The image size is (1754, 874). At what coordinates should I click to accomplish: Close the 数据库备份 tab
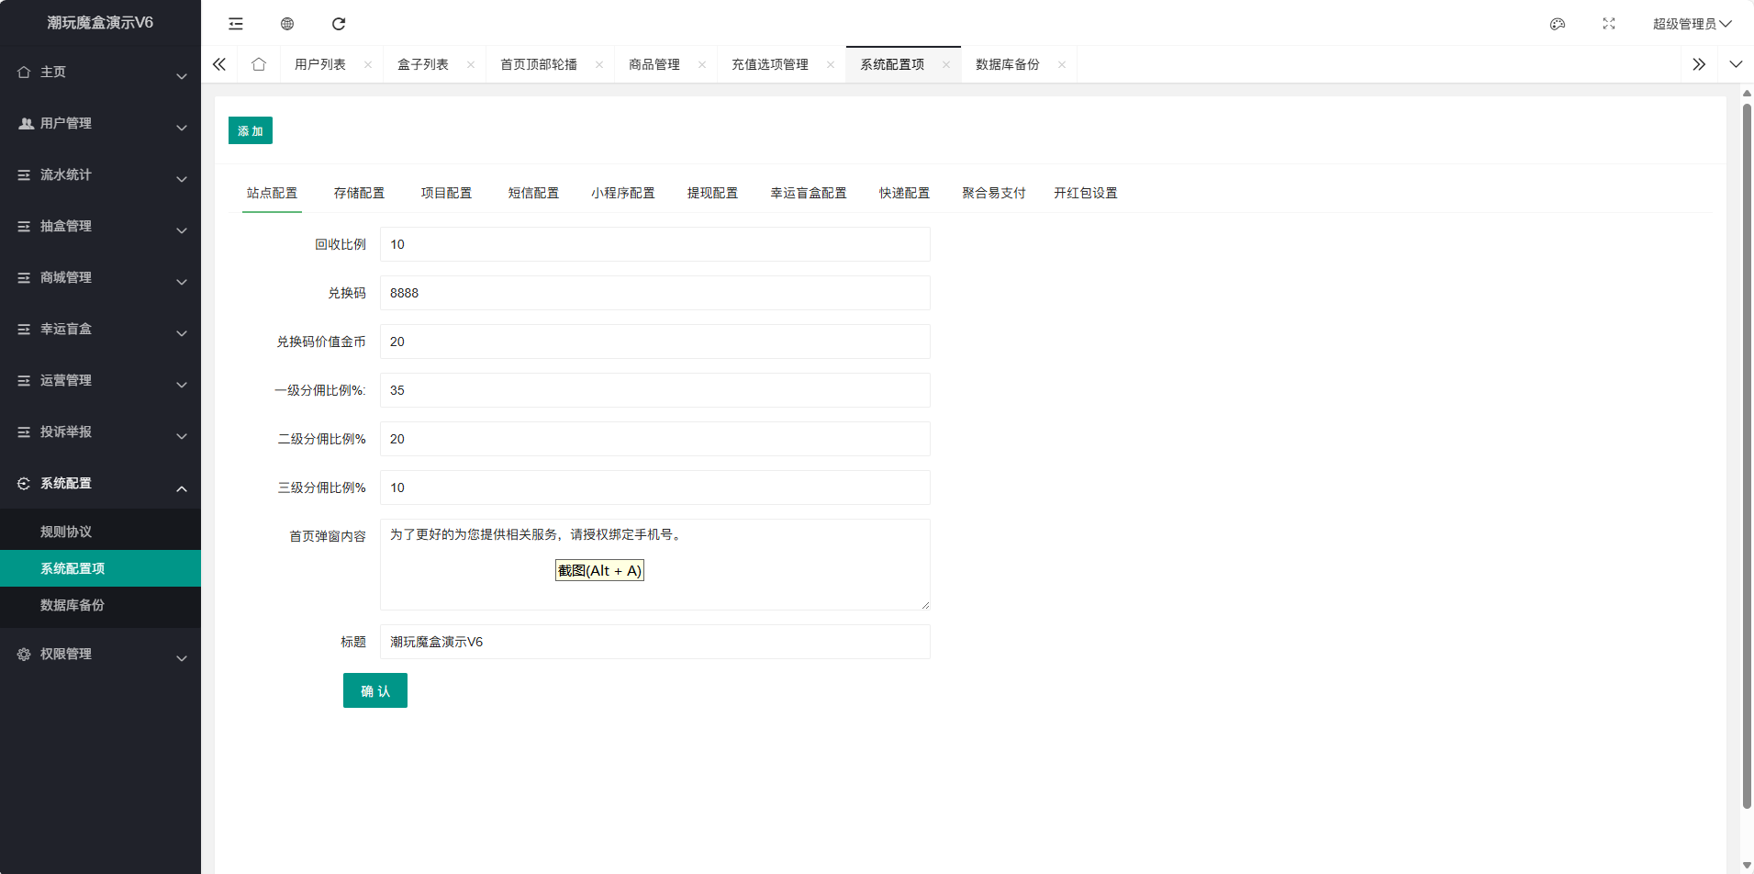[x=1062, y=64]
